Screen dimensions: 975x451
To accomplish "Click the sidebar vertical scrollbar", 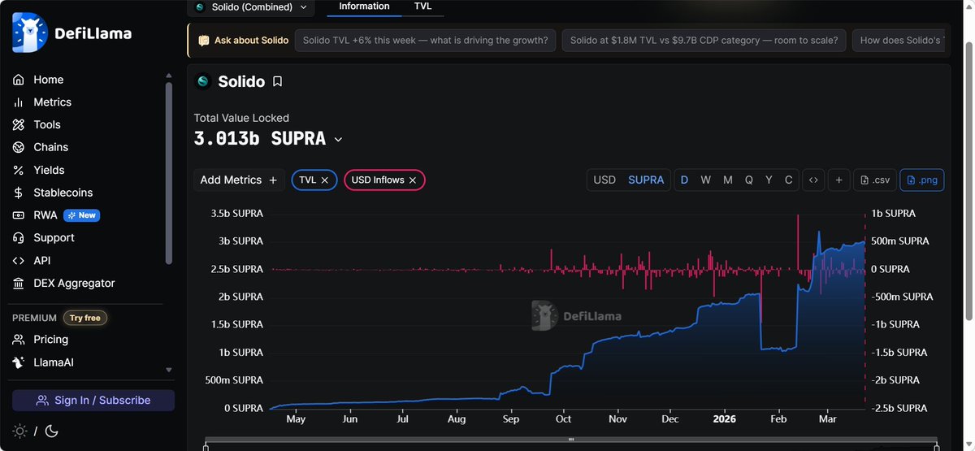I will tap(169, 173).
